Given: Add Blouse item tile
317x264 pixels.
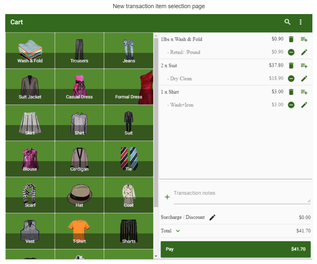Looking at the screenshot, I should coord(30,159).
